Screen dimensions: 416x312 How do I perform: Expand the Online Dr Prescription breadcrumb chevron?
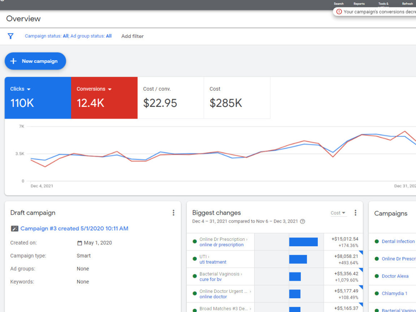tap(247, 240)
